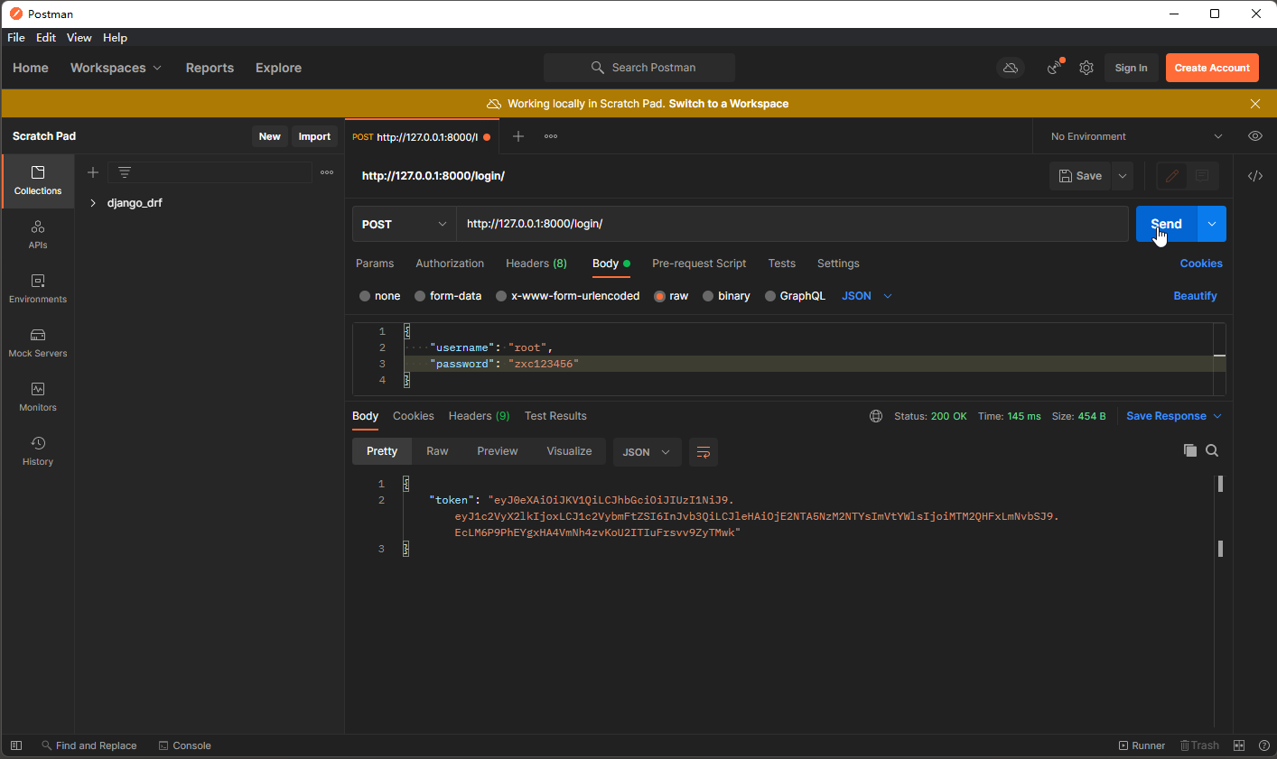
Task: Click the Save button
Action: click(1080, 176)
